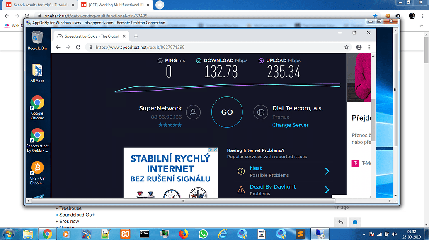Open the remote Chrome three-dot menu

369,47
